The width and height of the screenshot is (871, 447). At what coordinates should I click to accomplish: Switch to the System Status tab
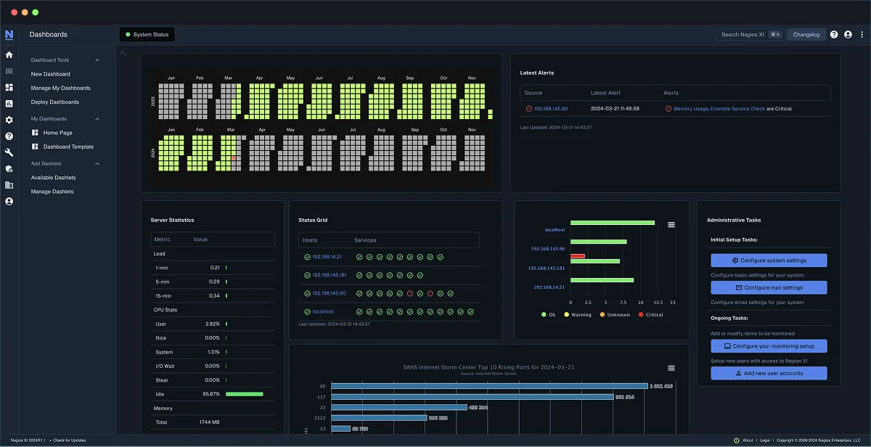click(x=147, y=33)
